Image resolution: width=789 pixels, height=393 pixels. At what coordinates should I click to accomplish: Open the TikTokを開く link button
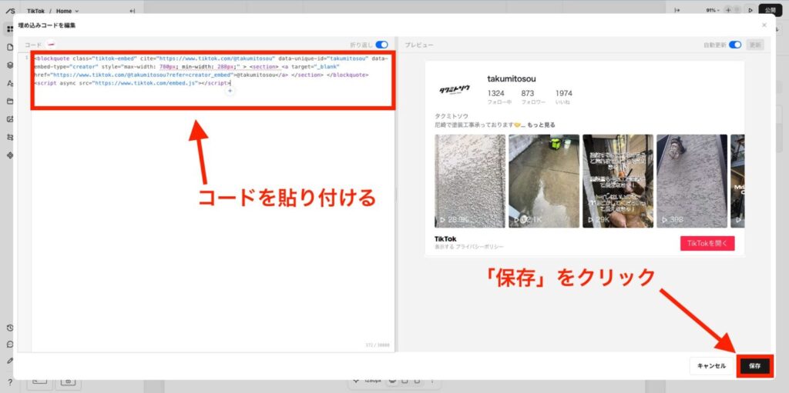coord(707,243)
